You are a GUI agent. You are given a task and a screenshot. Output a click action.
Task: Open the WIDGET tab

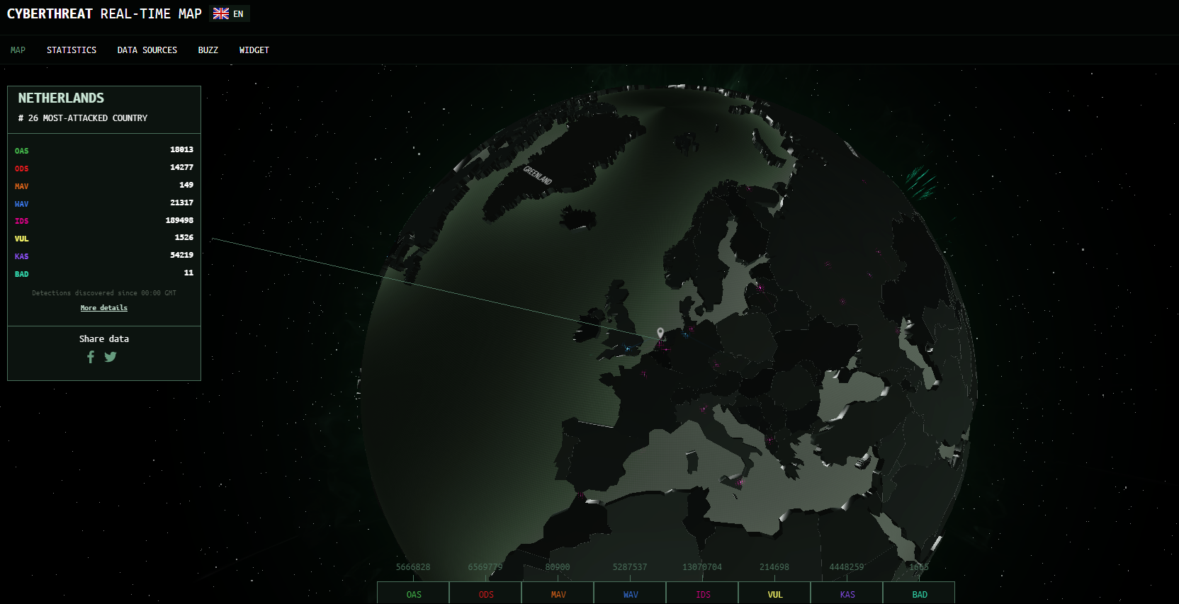tap(254, 50)
